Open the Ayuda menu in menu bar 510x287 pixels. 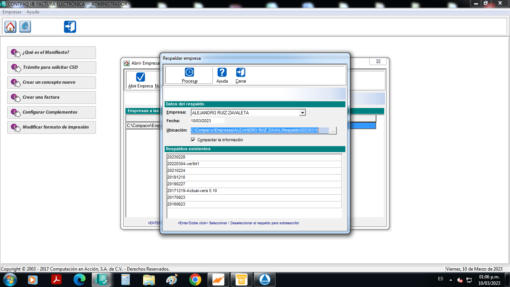[33, 12]
